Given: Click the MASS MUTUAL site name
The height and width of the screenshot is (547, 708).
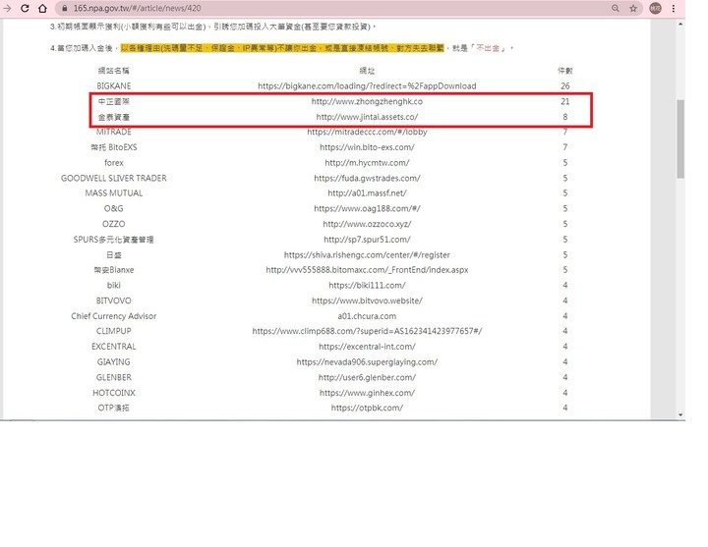Looking at the screenshot, I should pos(114,193).
